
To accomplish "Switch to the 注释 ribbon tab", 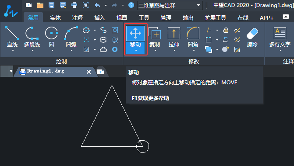I will tap(78, 18).
